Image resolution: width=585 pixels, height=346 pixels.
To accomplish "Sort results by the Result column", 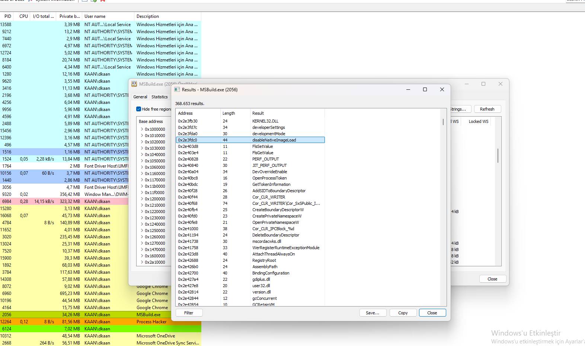I will [x=287, y=113].
